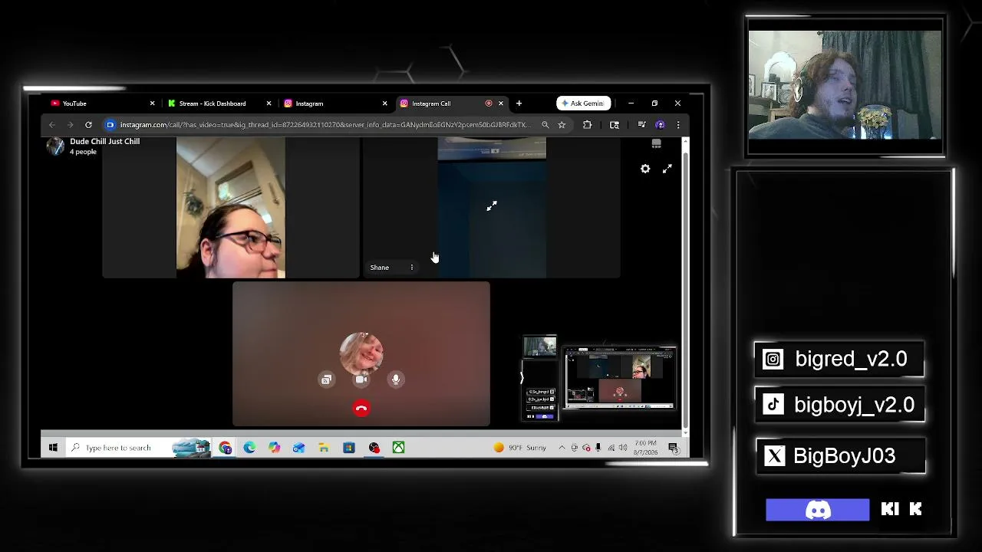
Task: Open the network icon in system tray
Action: (x=611, y=448)
